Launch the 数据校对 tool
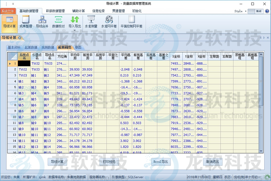Viewport: 271px width, 181px height. (58, 23)
